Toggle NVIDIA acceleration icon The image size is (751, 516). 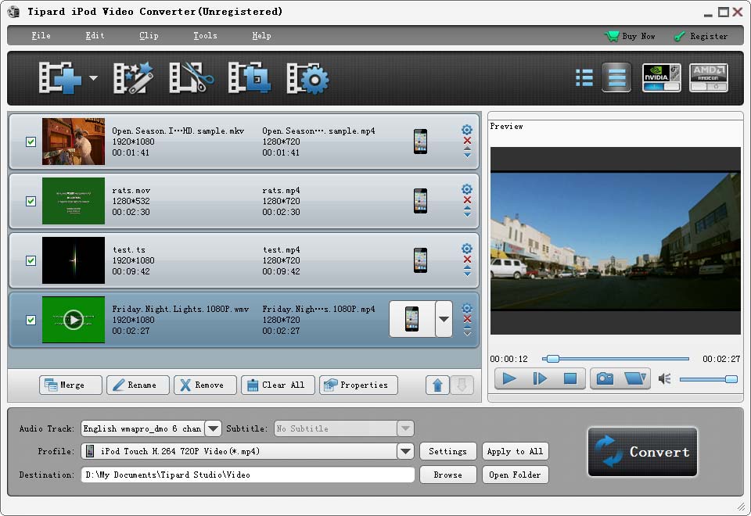click(662, 77)
